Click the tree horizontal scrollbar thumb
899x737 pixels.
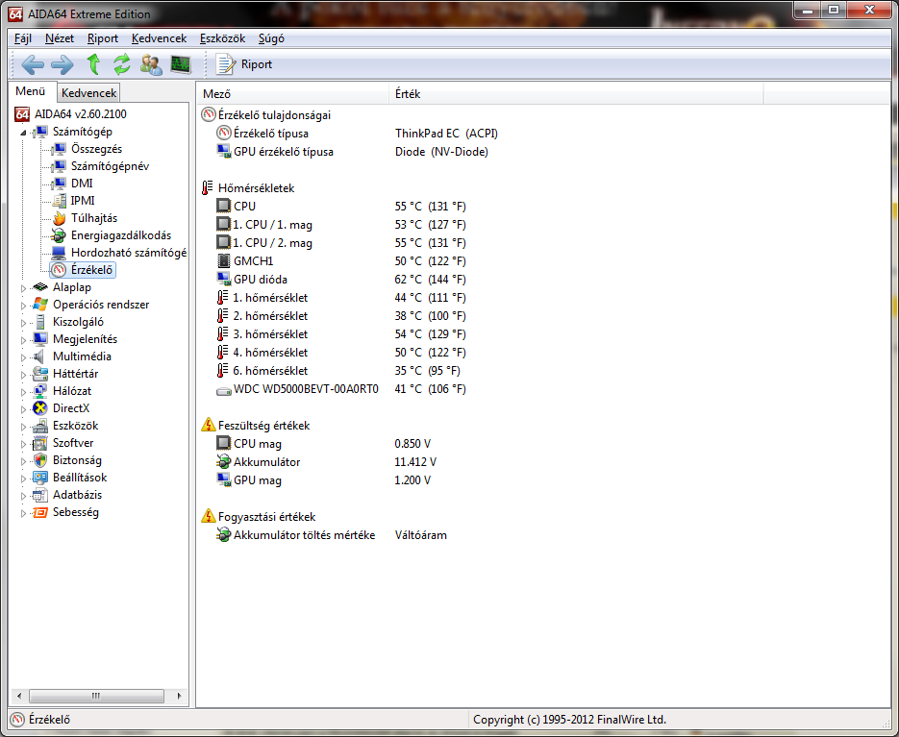coord(96,696)
